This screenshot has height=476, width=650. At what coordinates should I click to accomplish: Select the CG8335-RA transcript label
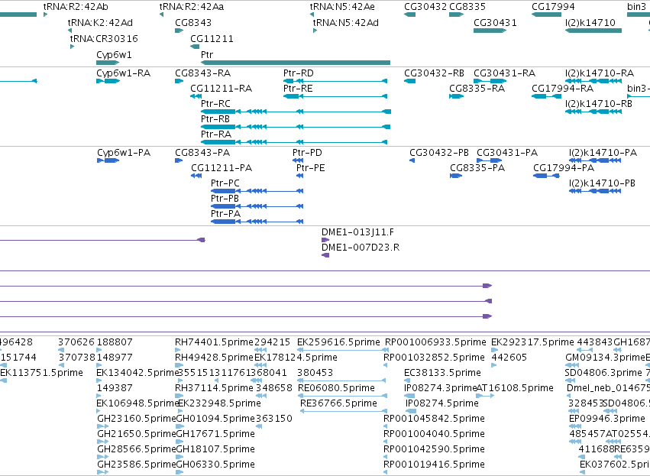pyautogui.click(x=477, y=89)
